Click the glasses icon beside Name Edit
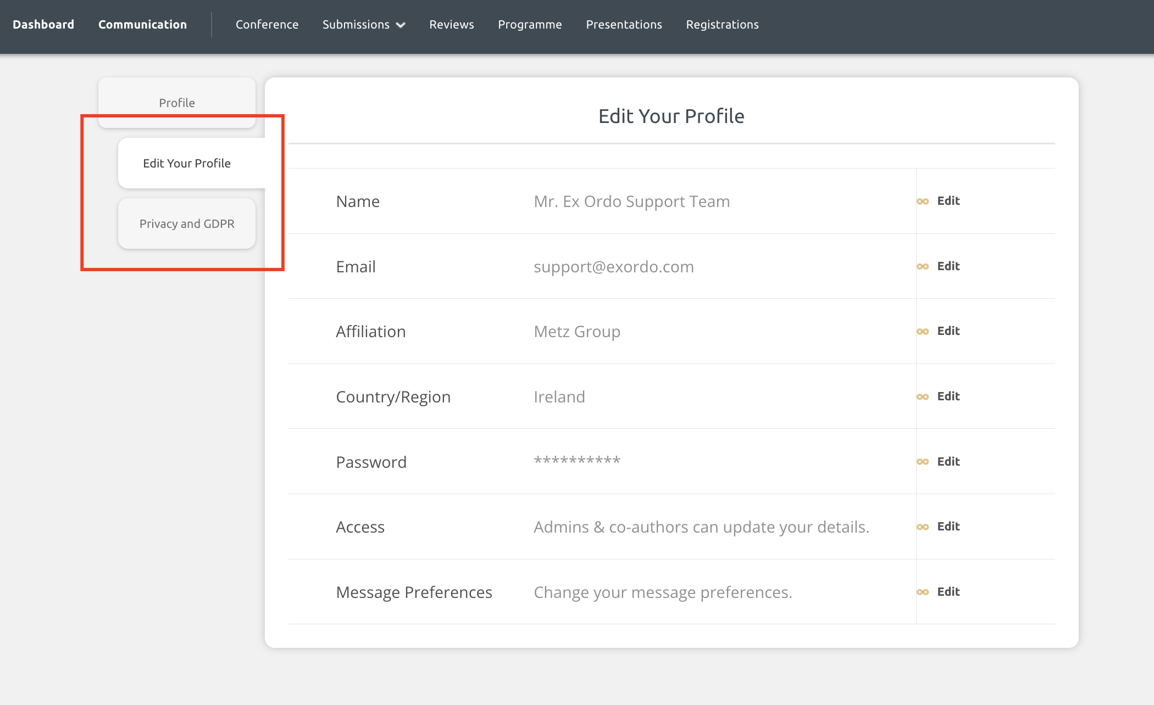 coord(923,202)
